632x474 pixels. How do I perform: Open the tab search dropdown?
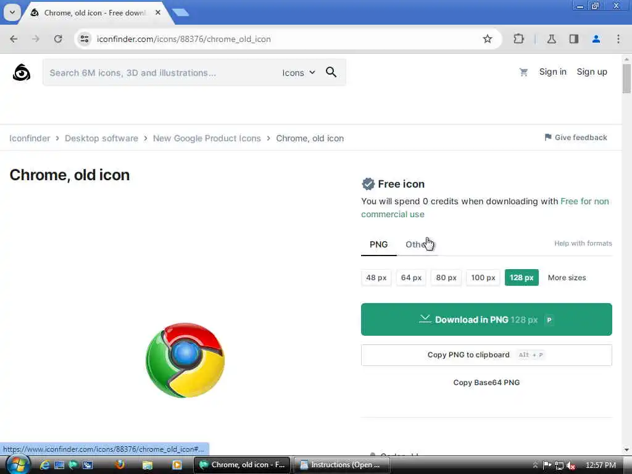12,12
